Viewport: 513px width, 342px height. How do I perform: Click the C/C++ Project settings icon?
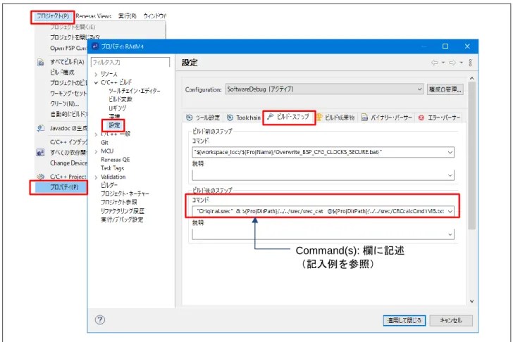(x=41, y=177)
